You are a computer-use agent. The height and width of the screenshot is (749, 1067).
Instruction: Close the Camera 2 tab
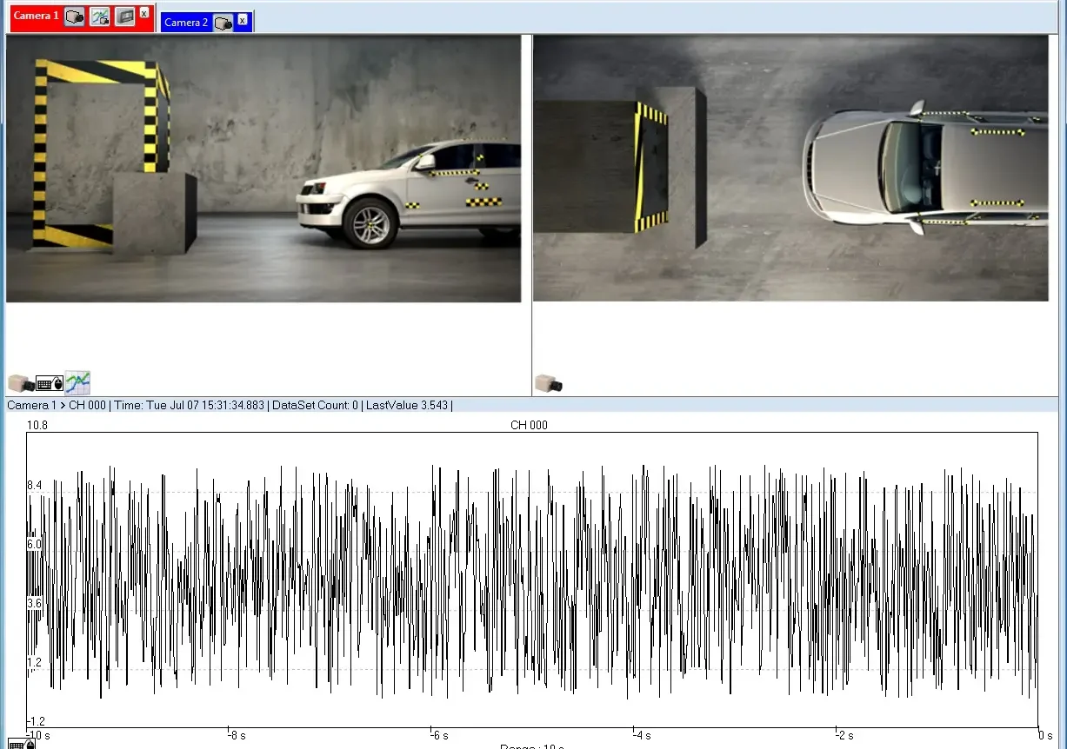pos(242,20)
